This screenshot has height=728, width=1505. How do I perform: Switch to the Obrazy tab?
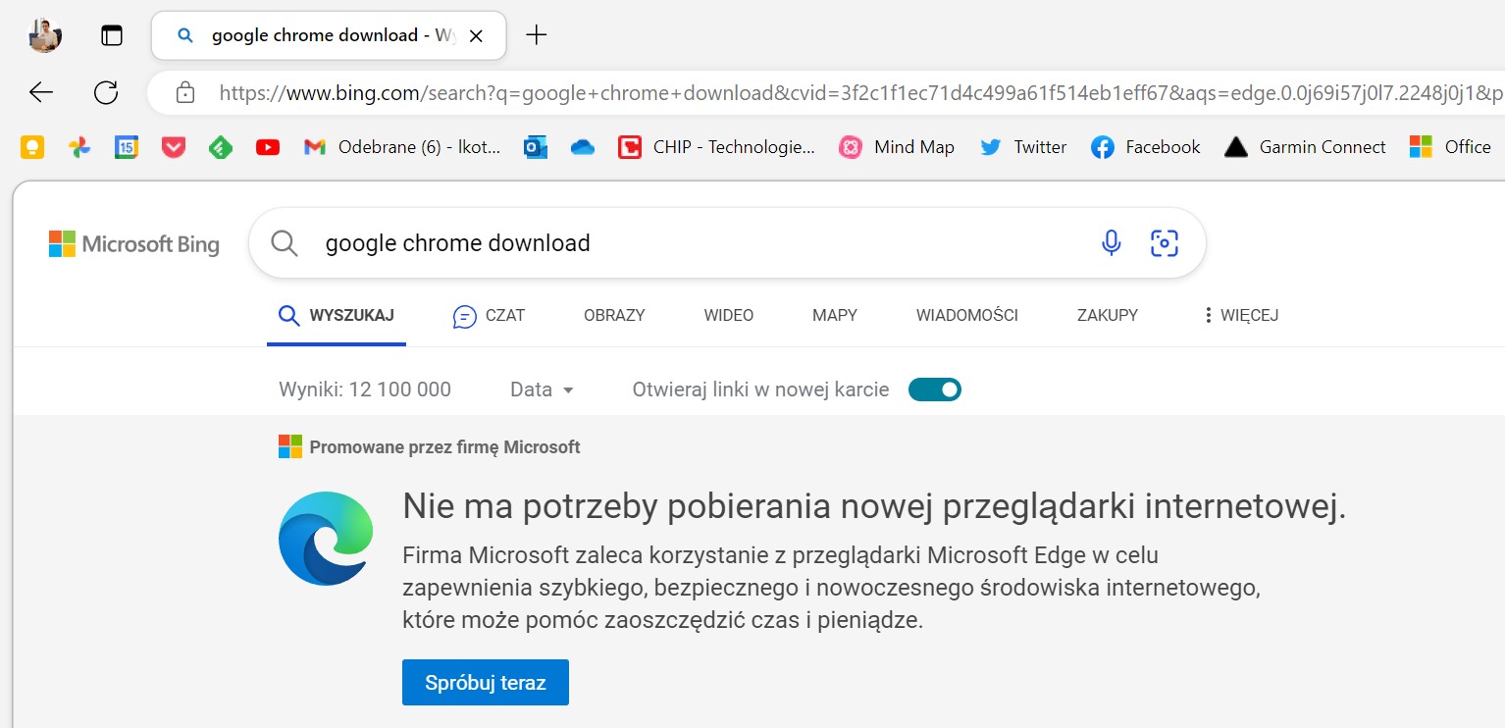click(614, 315)
